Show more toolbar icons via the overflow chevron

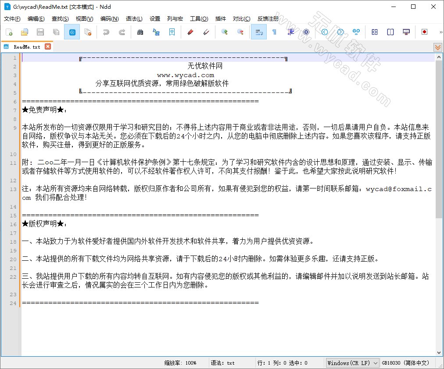point(440,32)
